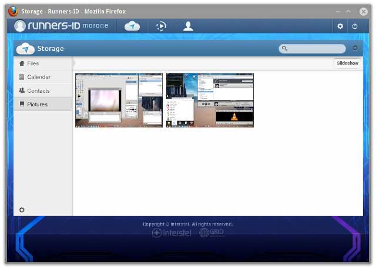This screenshot has width=376, height=269.
Task: Click the gear icon beside search box
Action: (355, 49)
